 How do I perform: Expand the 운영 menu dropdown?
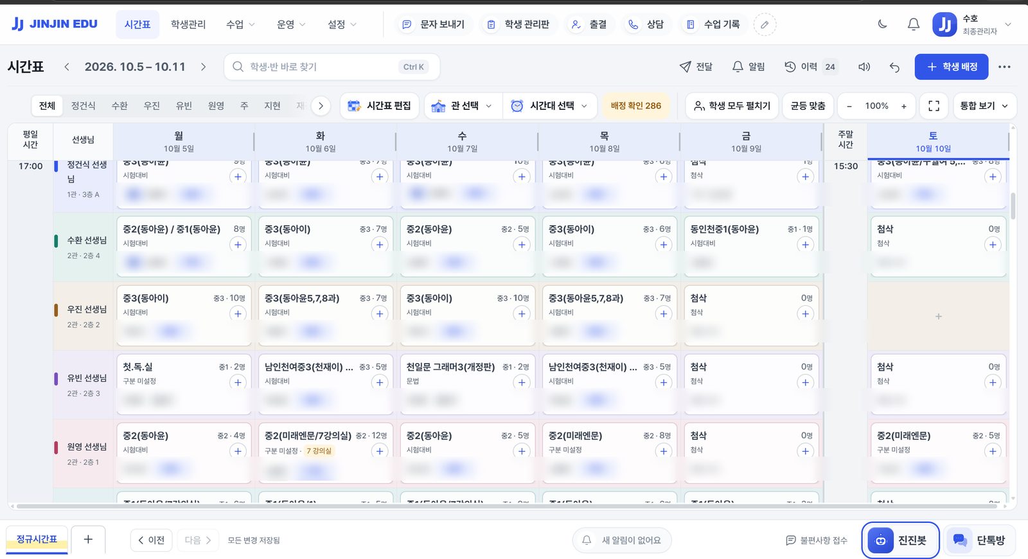point(291,24)
